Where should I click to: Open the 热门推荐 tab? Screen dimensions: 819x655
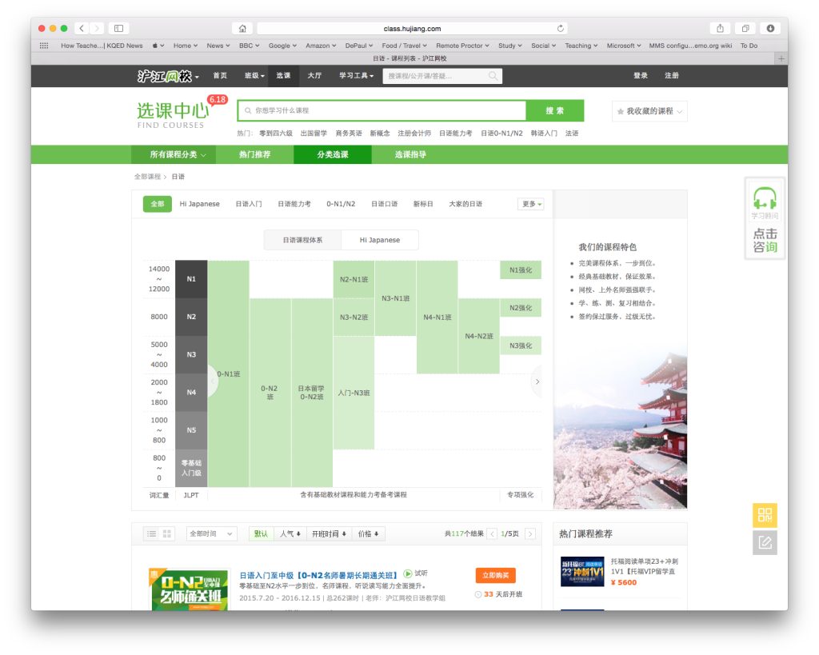[x=254, y=154]
